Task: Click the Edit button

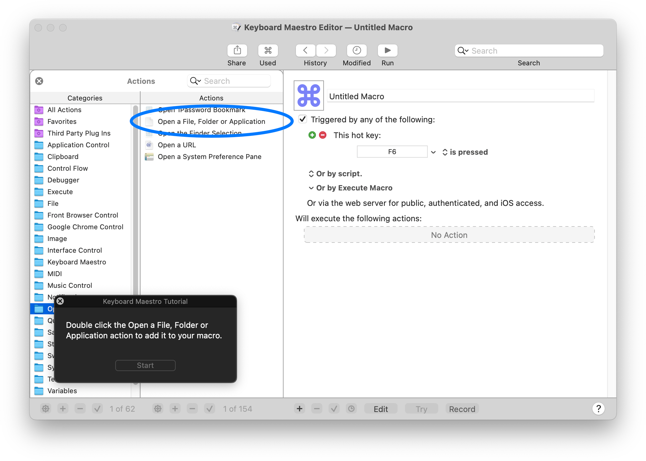Action: coord(381,409)
